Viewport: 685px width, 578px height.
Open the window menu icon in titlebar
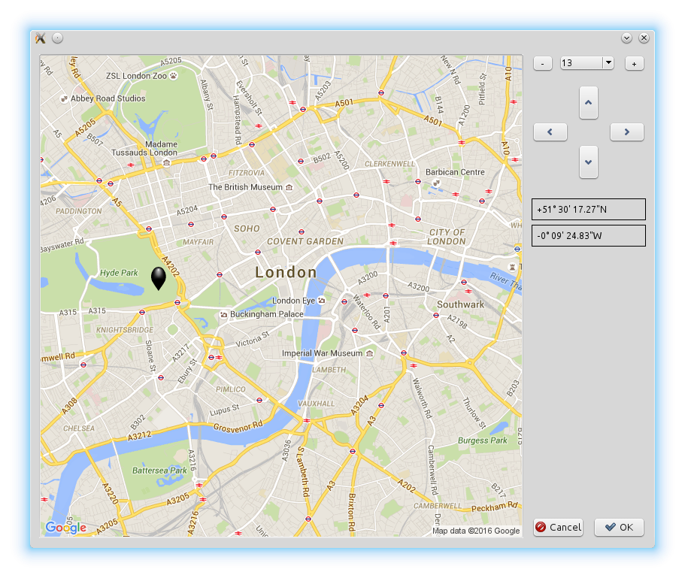pyautogui.click(x=41, y=38)
